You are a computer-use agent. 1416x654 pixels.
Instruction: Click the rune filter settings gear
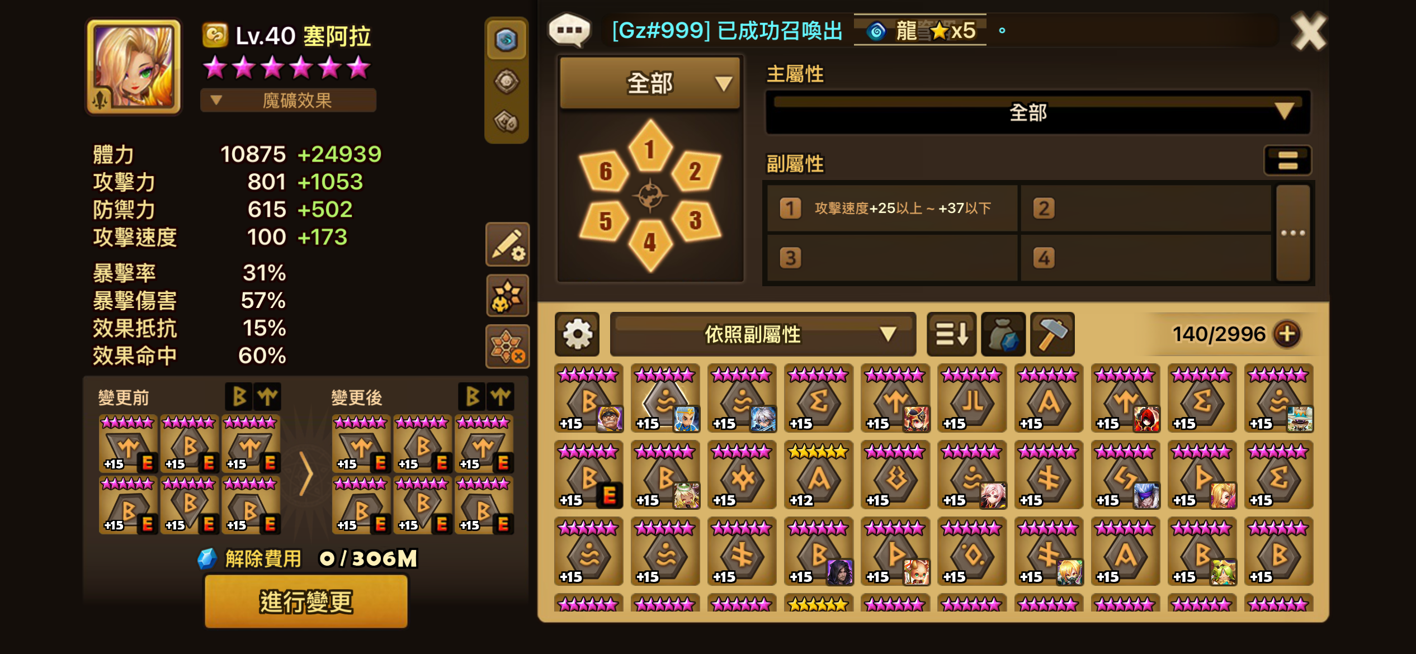pos(577,334)
